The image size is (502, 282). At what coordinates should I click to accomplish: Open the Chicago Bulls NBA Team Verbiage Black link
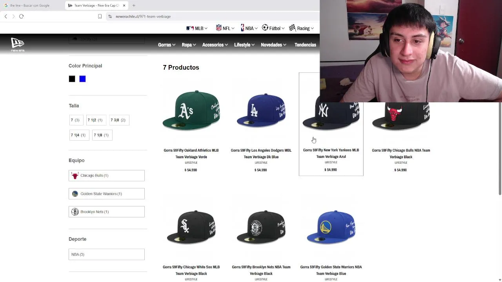pyautogui.click(x=401, y=154)
